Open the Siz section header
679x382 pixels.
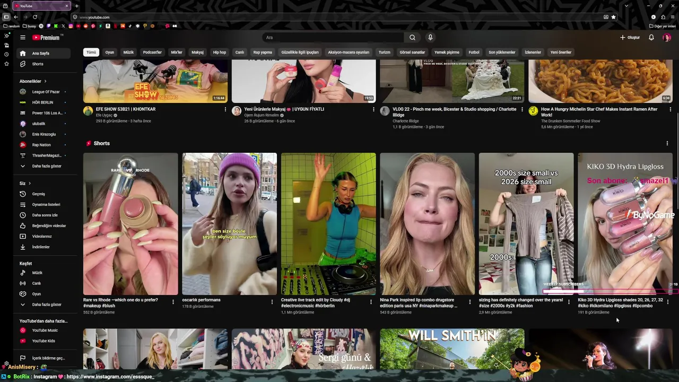click(25, 184)
